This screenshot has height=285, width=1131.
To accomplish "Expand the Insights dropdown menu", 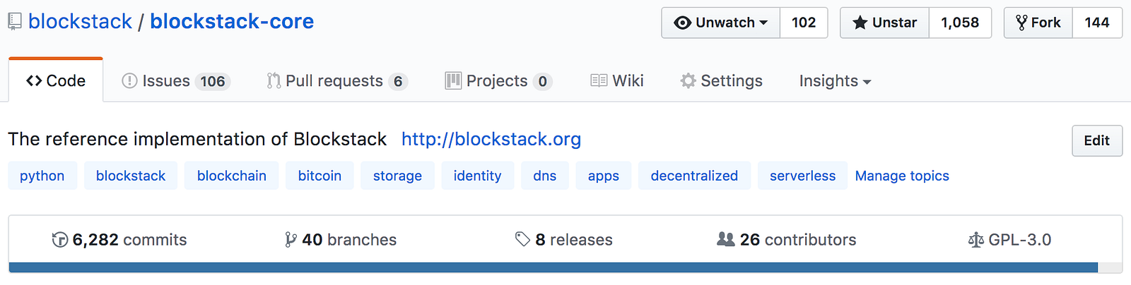I will click(835, 81).
